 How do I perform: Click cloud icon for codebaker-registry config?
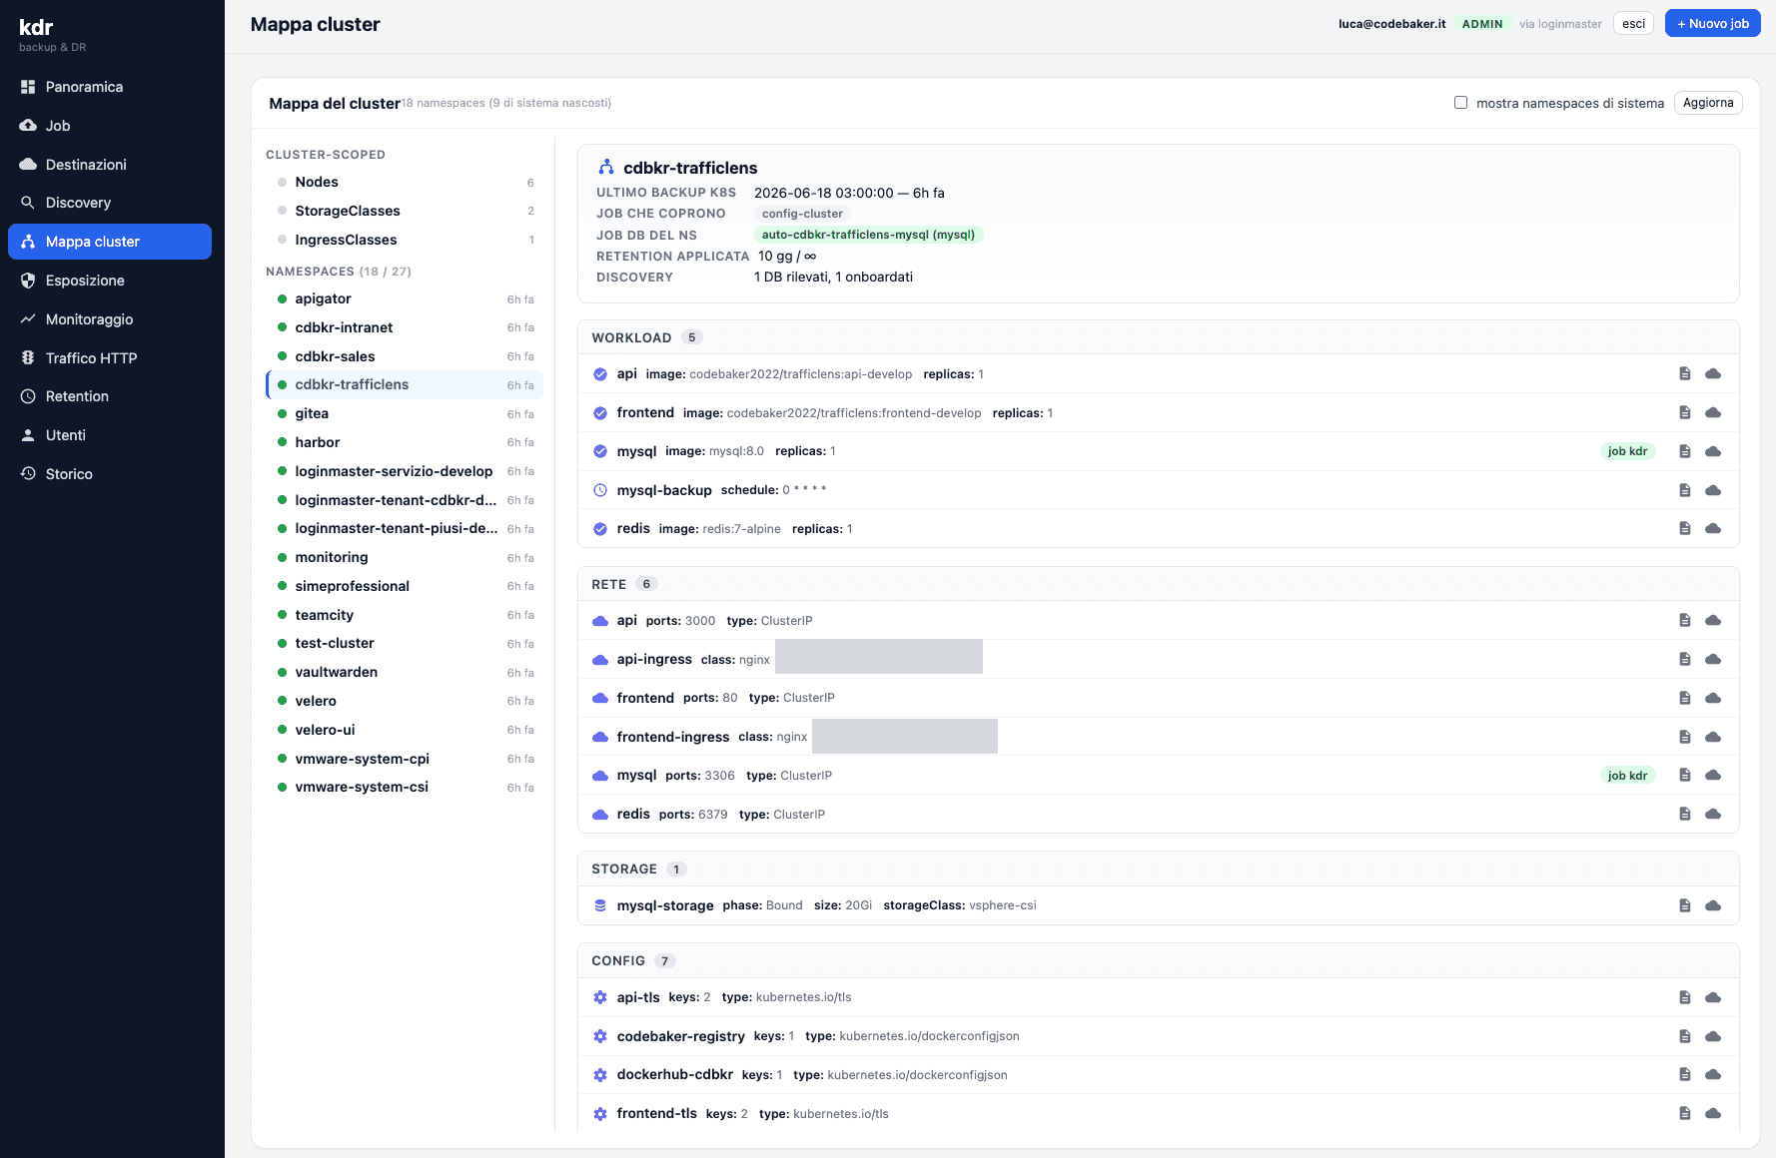(x=1713, y=1036)
